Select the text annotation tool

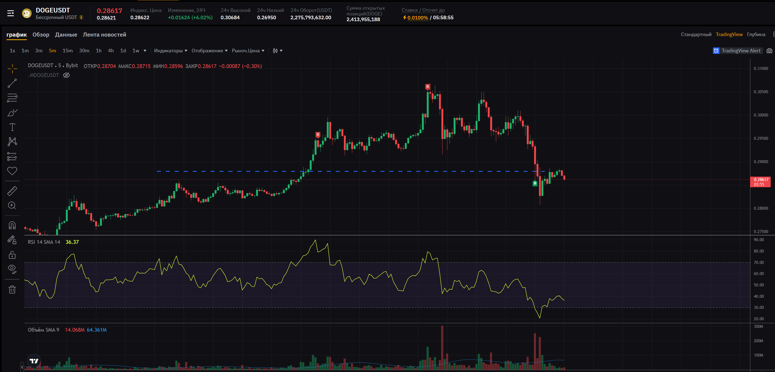pyautogui.click(x=12, y=127)
